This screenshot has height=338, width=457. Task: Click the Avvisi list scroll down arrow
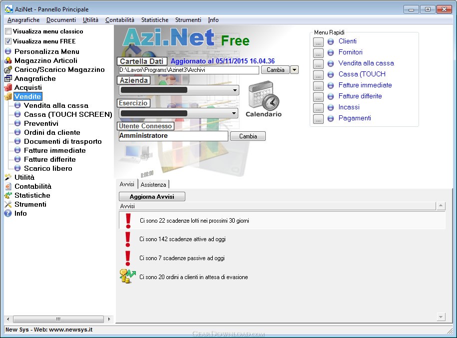tap(441, 317)
